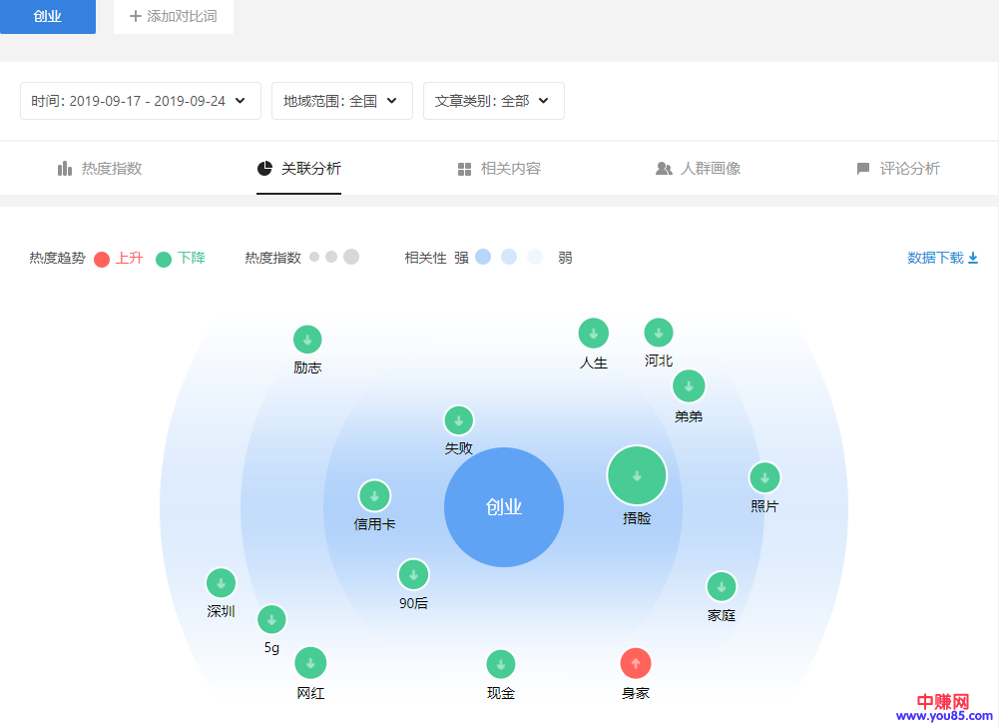Click the 数据下载 download link
Image resolution: width=999 pixels, height=728 pixels.
pyautogui.click(x=942, y=258)
